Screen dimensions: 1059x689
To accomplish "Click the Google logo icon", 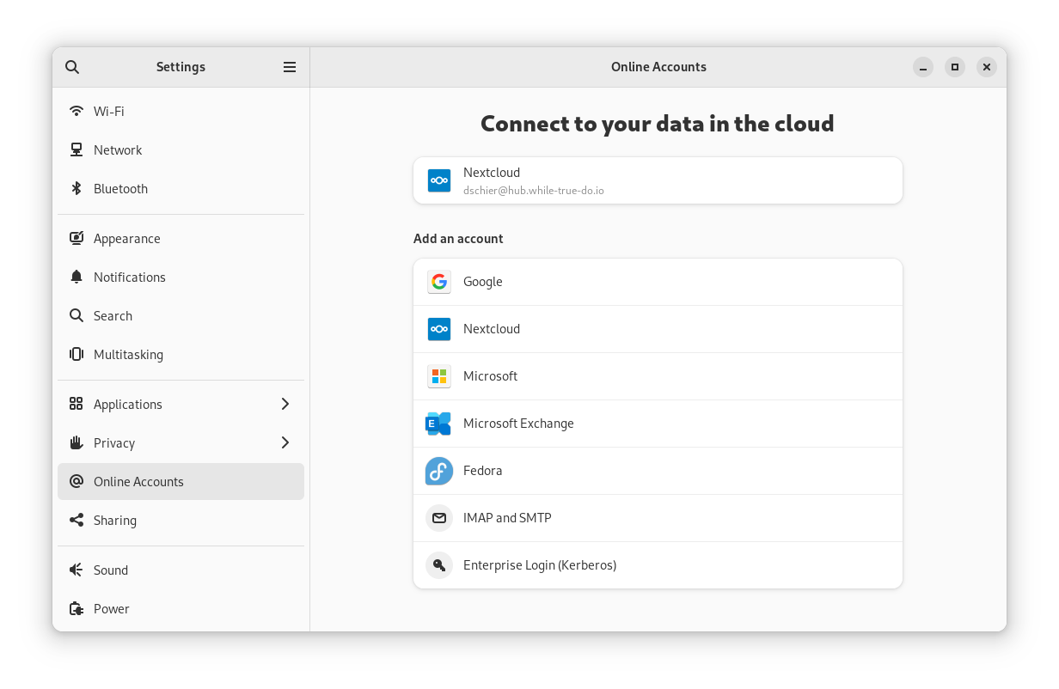I will [x=439, y=282].
